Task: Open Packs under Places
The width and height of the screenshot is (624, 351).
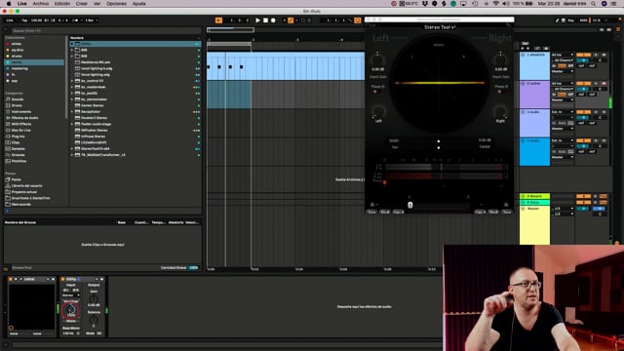Action: (x=16, y=179)
